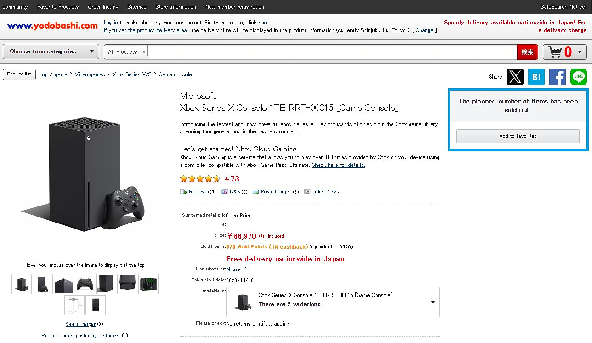The width and height of the screenshot is (592, 343).
Task: Open the Choose from categories dropdown
Action: (x=51, y=51)
